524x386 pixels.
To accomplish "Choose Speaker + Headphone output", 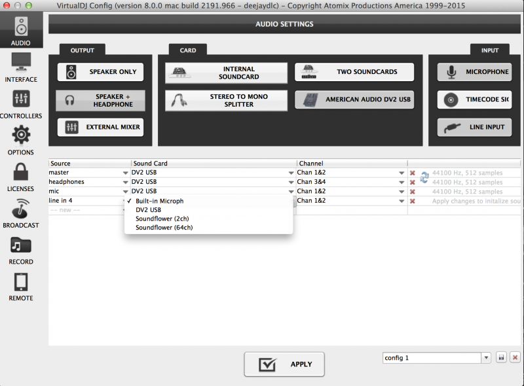I will [x=100, y=101].
